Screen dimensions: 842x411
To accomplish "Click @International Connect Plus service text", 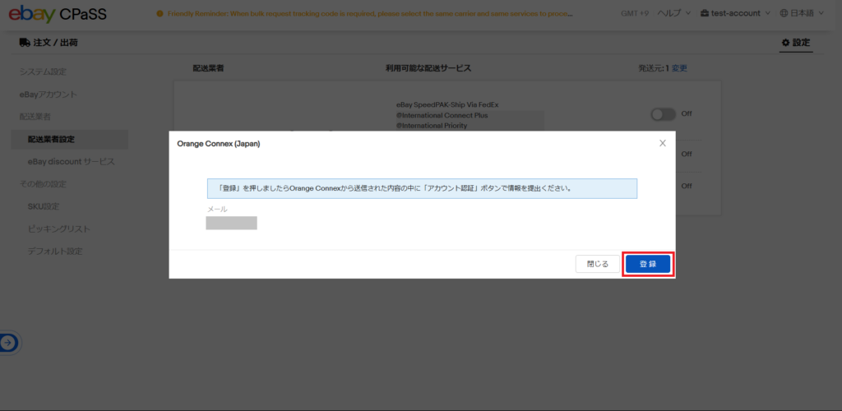I will pyautogui.click(x=442, y=115).
